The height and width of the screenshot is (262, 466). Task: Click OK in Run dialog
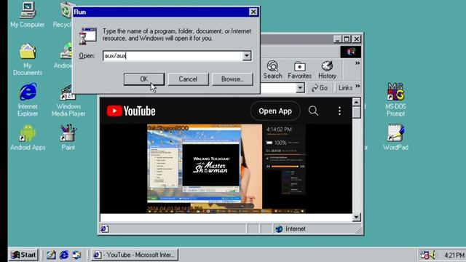click(144, 79)
